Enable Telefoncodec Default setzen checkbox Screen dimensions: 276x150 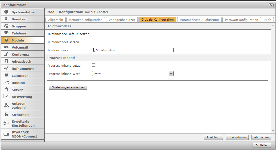[94, 34]
